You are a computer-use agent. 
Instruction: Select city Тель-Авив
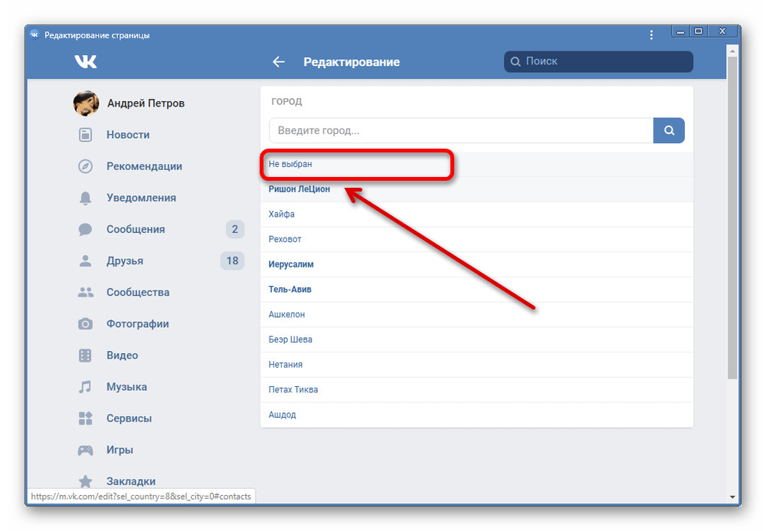pyautogui.click(x=476, y=290)
